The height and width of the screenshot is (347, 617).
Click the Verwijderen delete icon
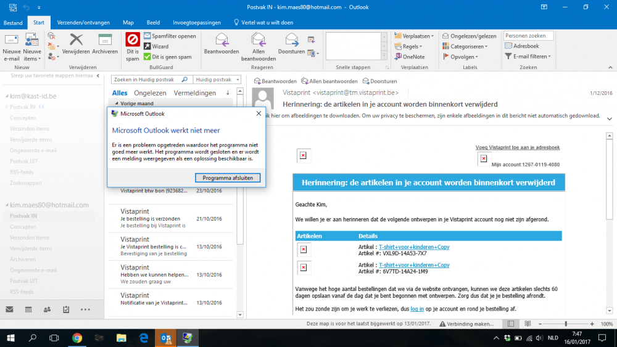pos(76,41)
